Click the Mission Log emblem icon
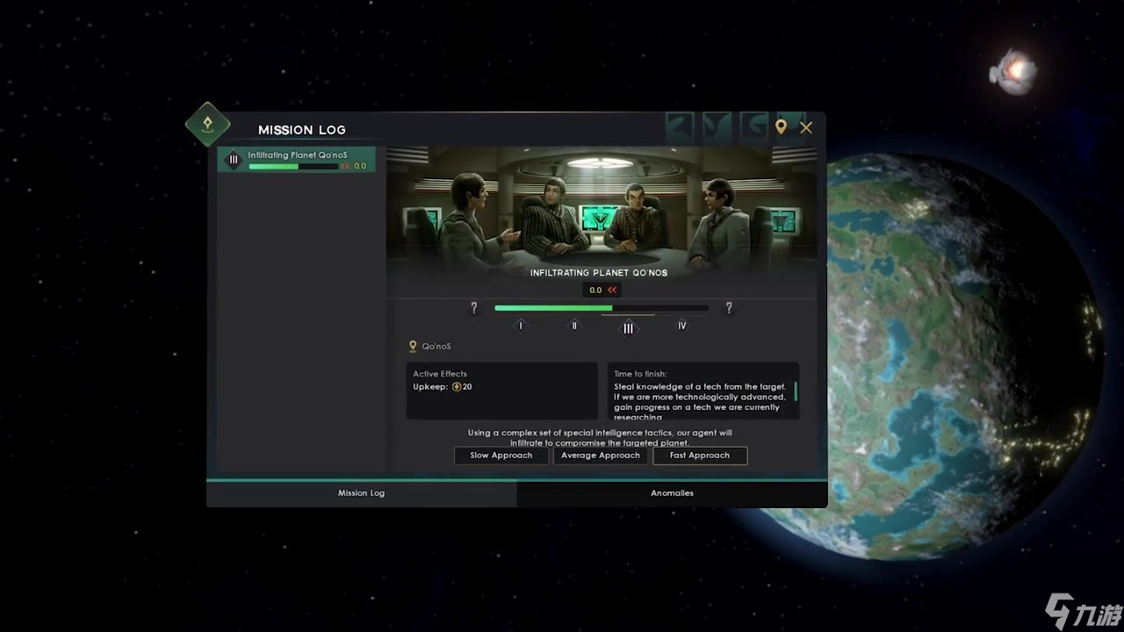This screenshot has height=632, width=1124. click(208, 124)
